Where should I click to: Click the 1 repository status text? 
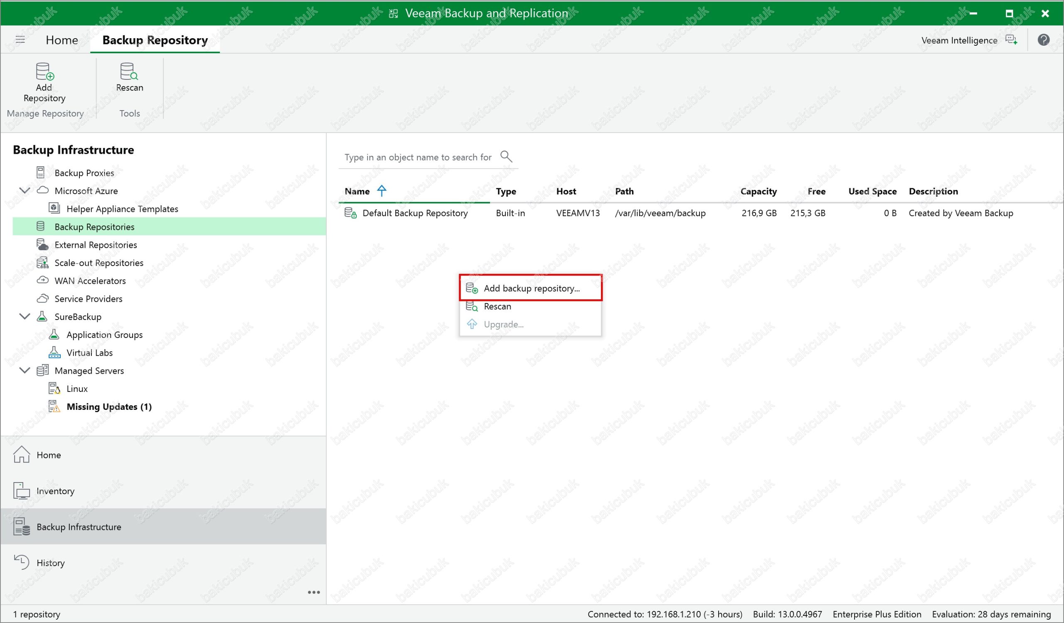coord(37,614)
